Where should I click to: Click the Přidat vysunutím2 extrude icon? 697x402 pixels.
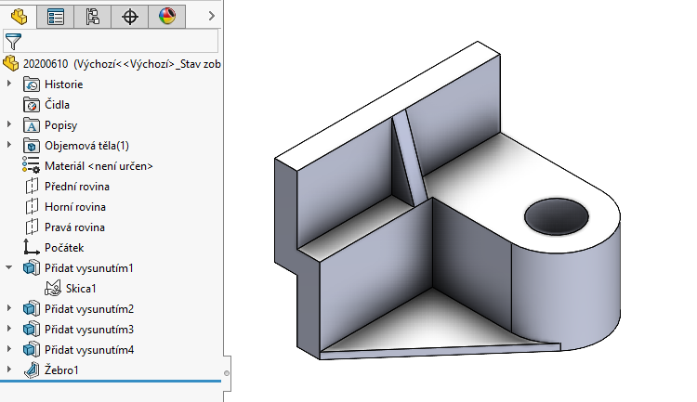[x=31, y=309]
